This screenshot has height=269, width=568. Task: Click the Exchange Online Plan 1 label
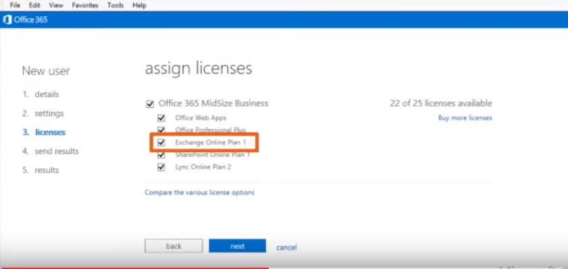point(210,143)
